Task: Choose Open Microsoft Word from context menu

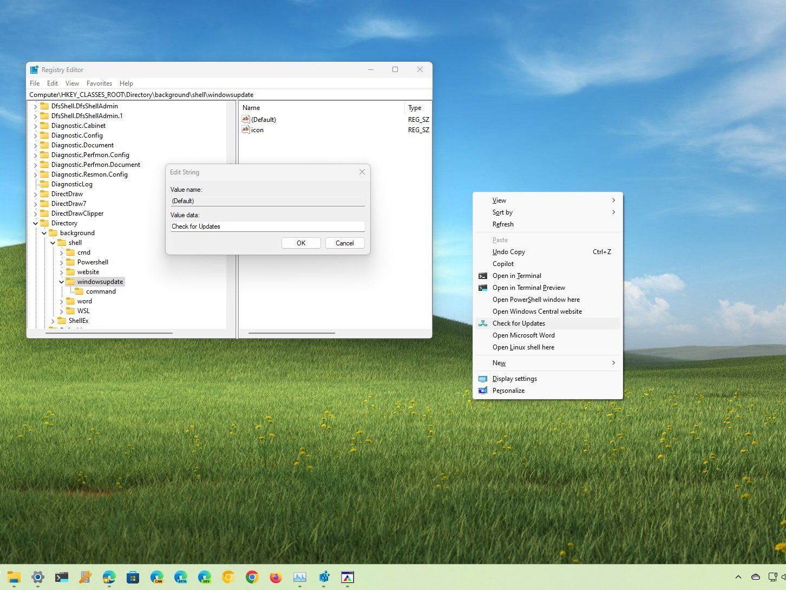Action: tap(523, 335)
